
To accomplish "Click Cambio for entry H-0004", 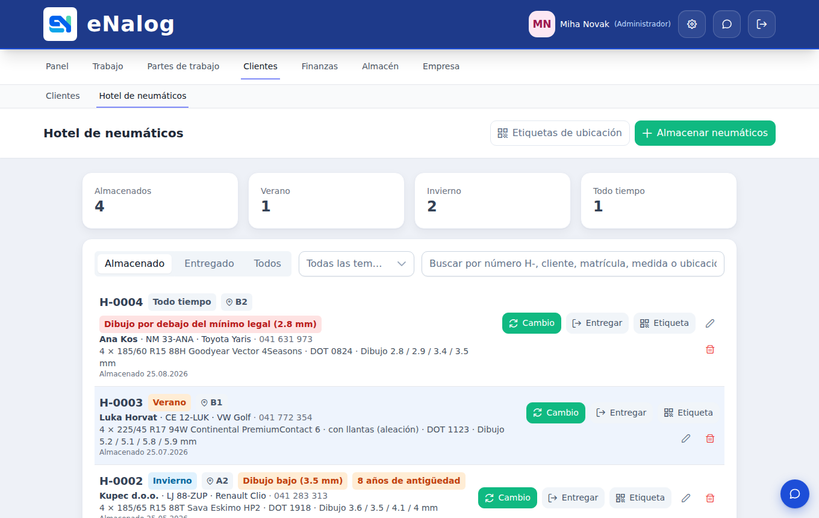I will point(532,323).
